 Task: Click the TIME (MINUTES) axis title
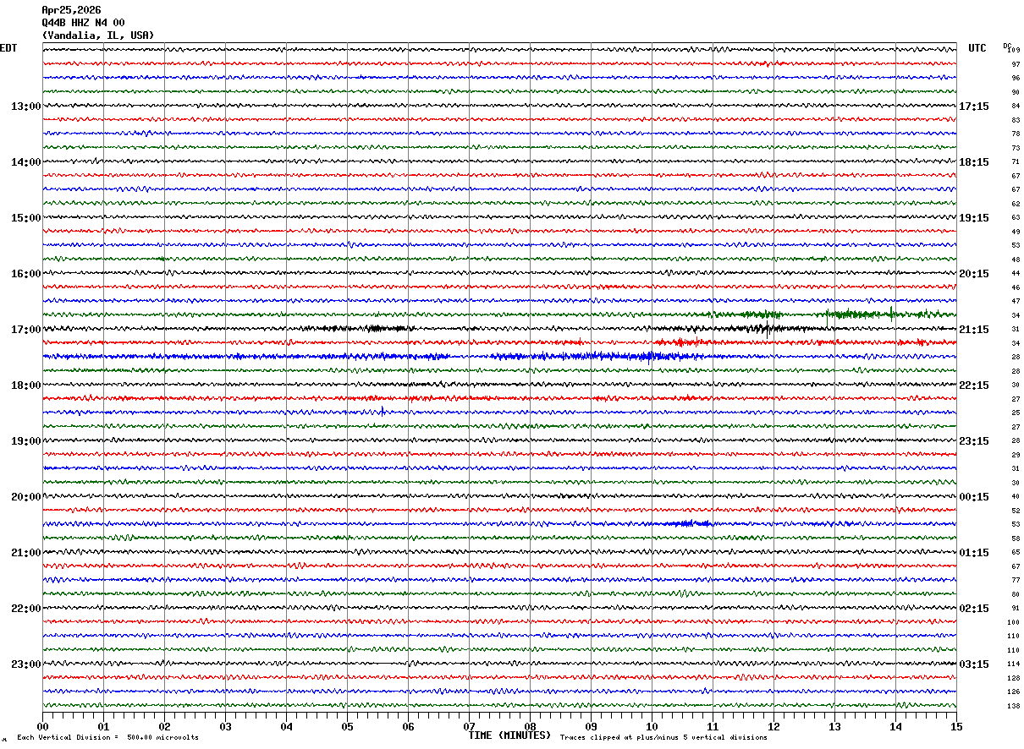coord(509,735)
